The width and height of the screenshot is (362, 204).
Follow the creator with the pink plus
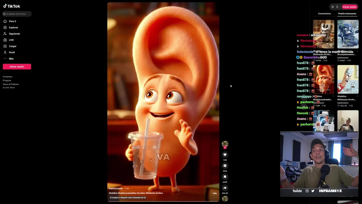[x=225, y=147]
